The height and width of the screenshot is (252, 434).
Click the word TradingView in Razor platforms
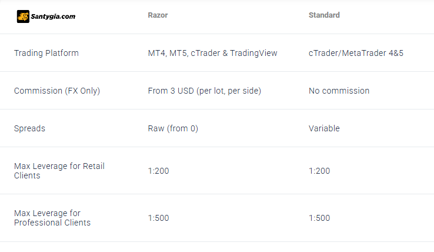(253, 53)
